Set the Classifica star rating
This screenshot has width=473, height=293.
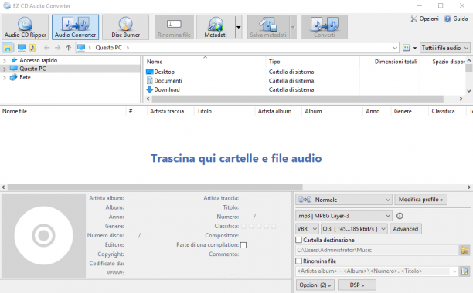pyautogui.click(x=259, y=226)
